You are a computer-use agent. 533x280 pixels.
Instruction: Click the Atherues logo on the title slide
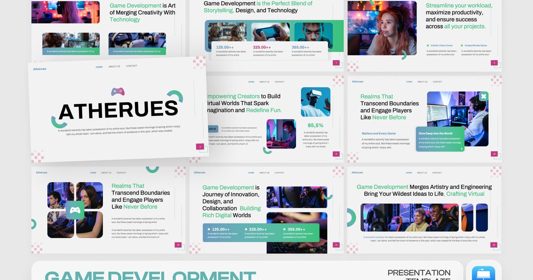[40, 69]
